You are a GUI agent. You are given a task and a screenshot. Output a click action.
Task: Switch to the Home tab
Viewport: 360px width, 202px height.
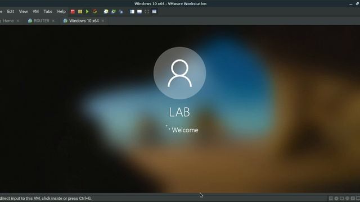(x=8, y=21)
